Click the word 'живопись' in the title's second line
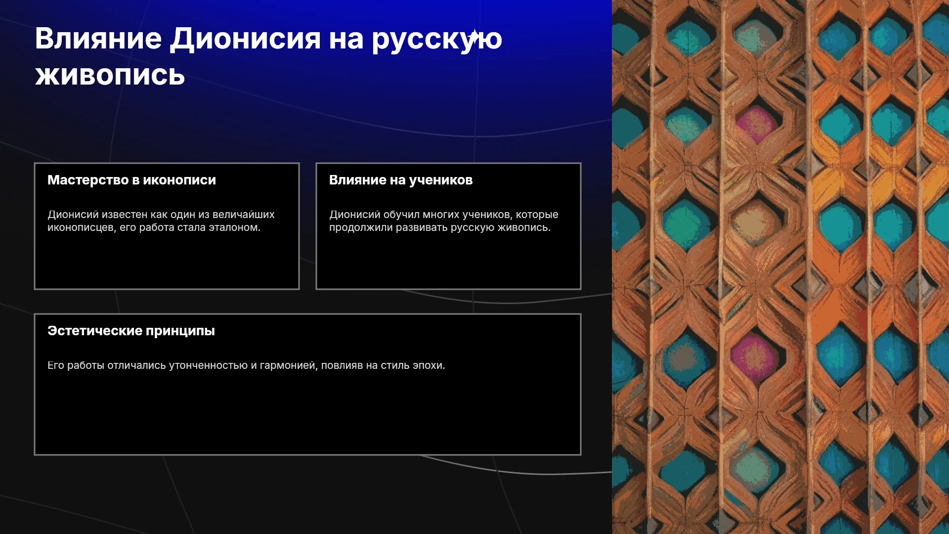This screenshot has width=949, height=534. [x=110, y=76]
